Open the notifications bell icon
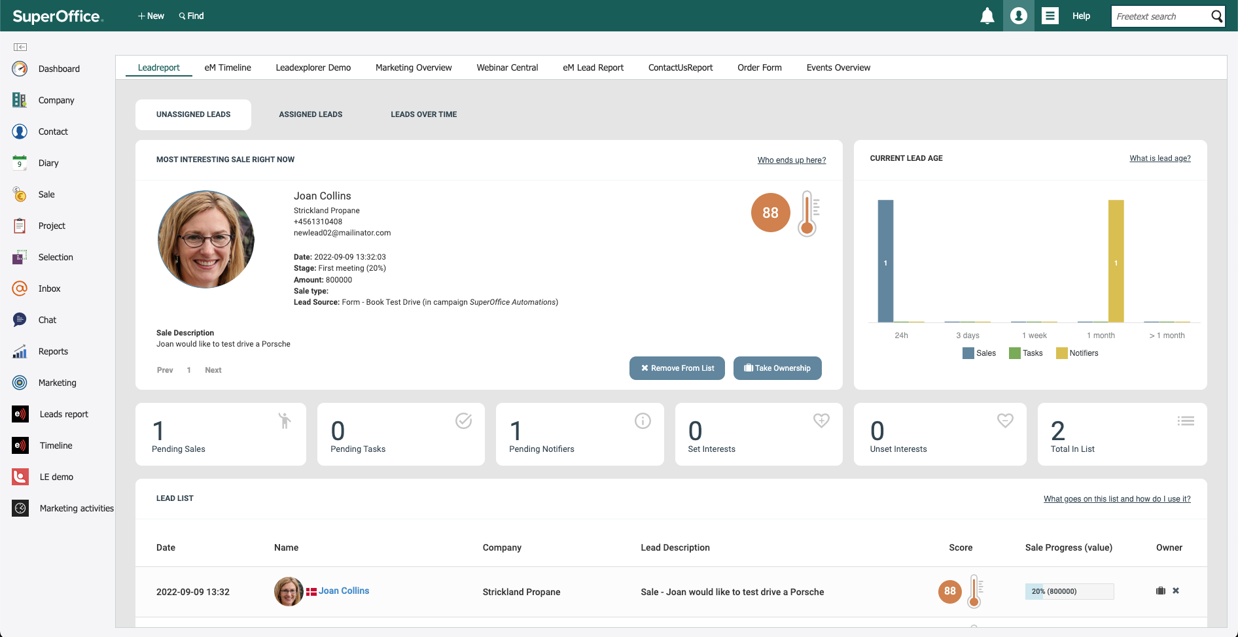Image resolution: width=1238 pixels, height=637 pixels. [x=987, y=16]
